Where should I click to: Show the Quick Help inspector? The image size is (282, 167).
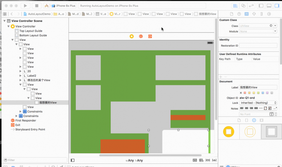239,14
